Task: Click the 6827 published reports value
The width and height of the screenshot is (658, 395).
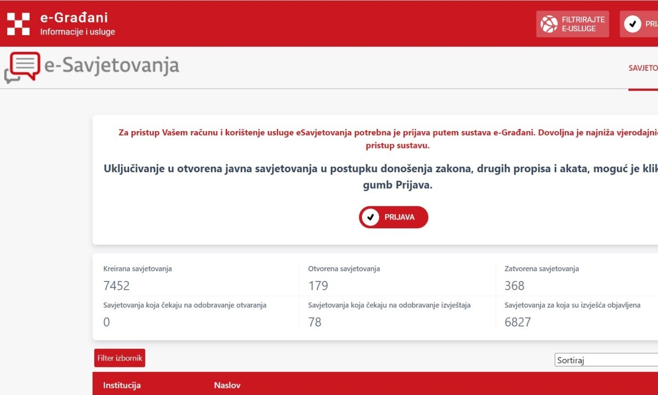Action: (518, 322)
